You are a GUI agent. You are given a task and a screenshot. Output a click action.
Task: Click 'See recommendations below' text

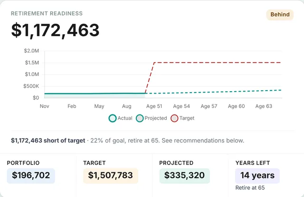tap(203, 141)
